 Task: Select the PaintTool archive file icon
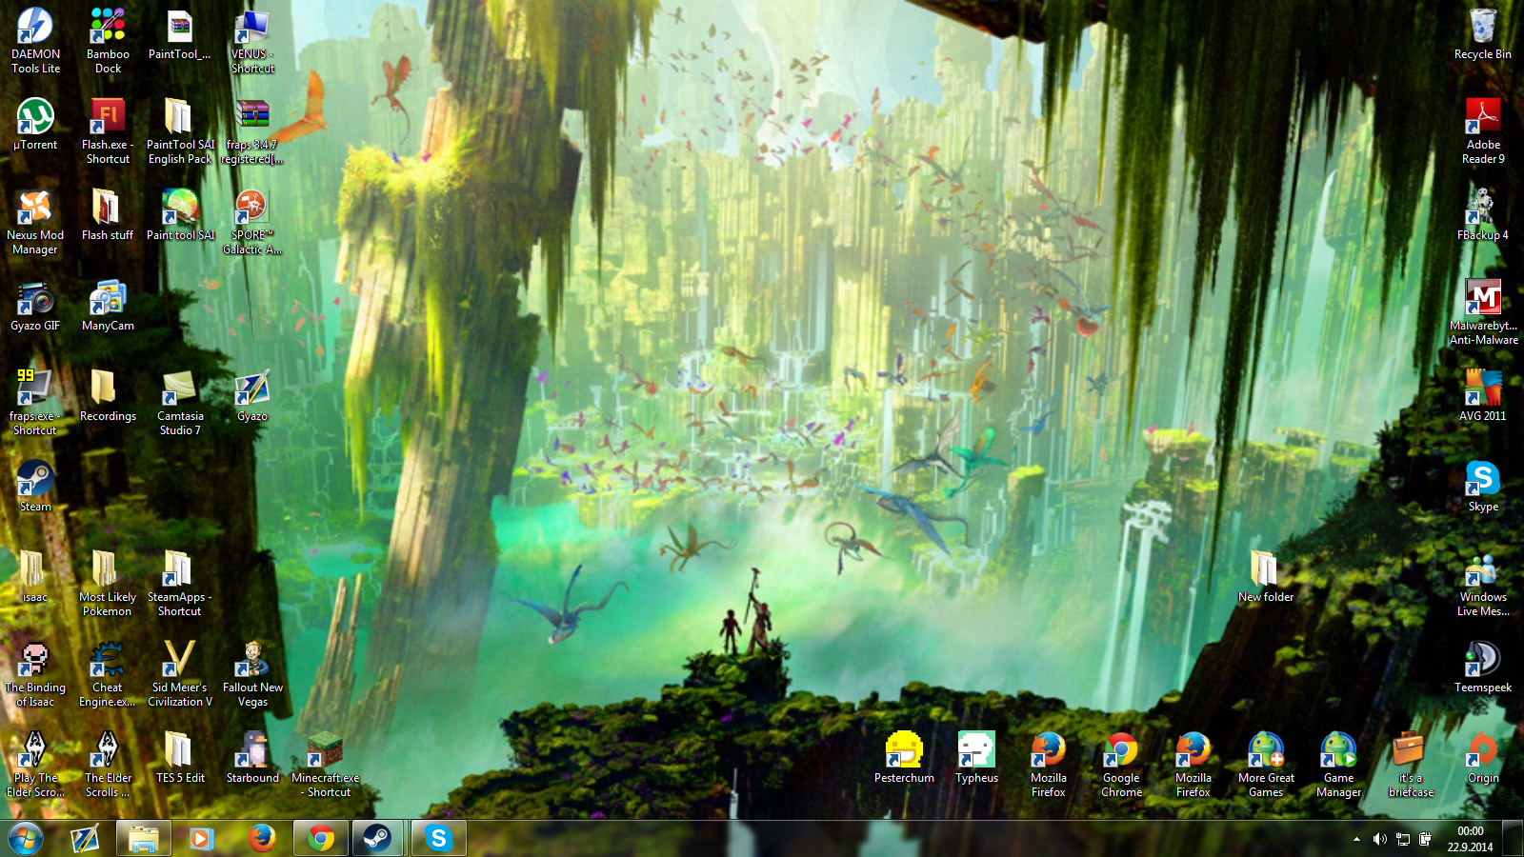point(180,34)
